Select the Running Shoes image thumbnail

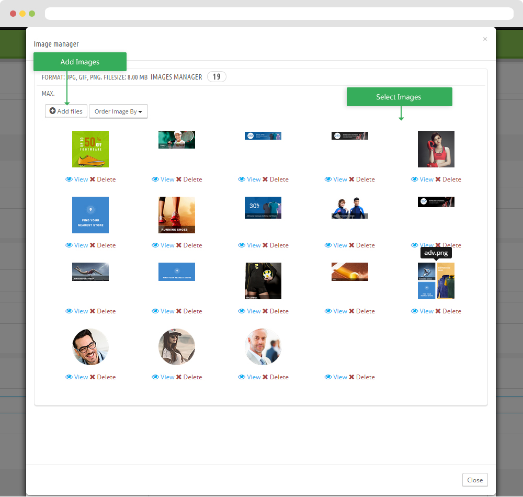click(177, 215)
